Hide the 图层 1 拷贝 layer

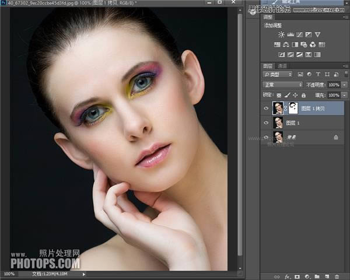pyautogui.click(x=266, y=107)
